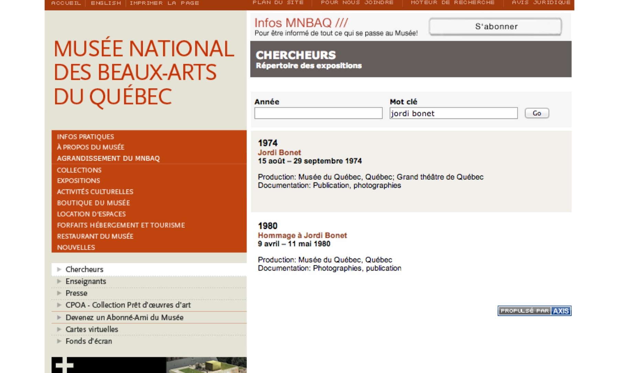Open Infos pratiques menu item
The width and height of the screenshot is (619, 373).
click(x=85, y=137)
